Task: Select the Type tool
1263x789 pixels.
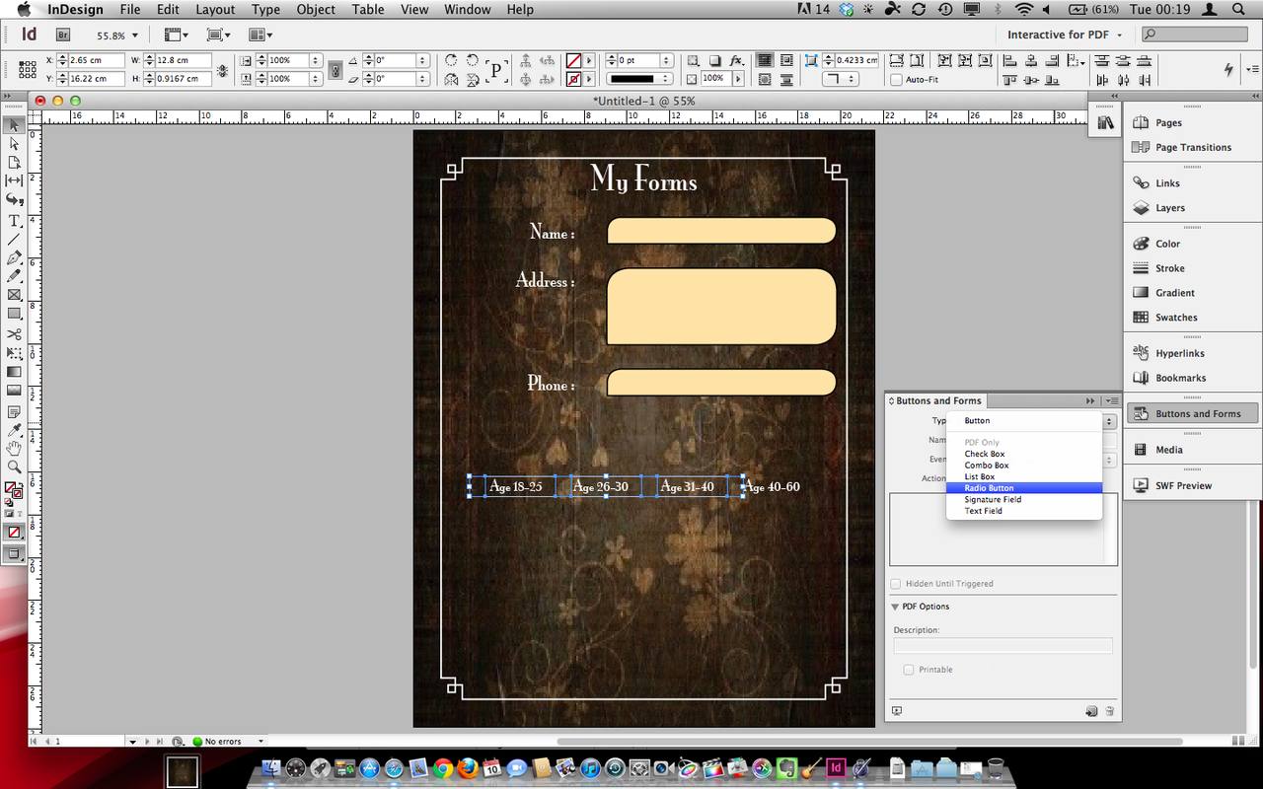Action: 14,220
